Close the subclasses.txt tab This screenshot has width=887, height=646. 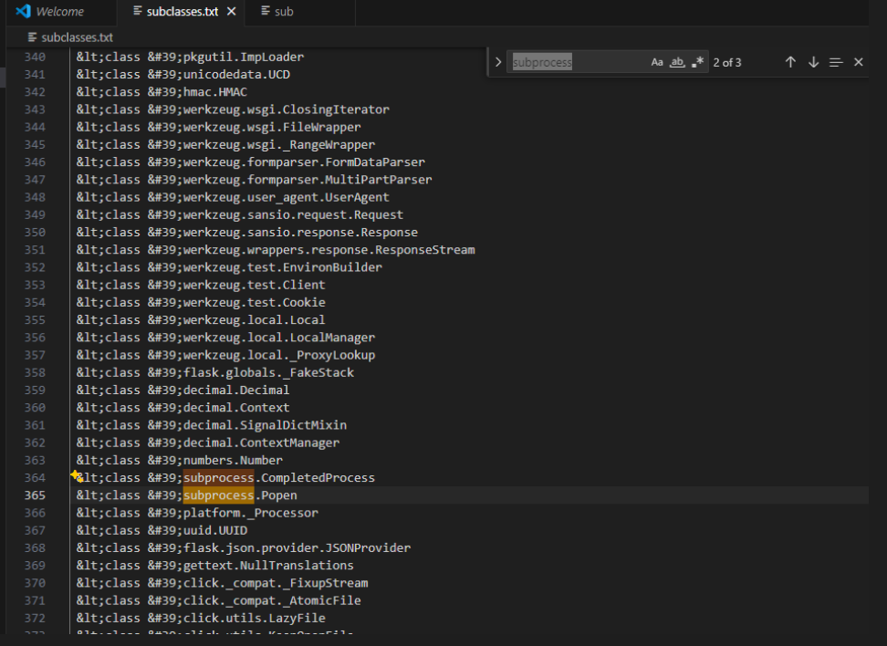click(232, 12)
